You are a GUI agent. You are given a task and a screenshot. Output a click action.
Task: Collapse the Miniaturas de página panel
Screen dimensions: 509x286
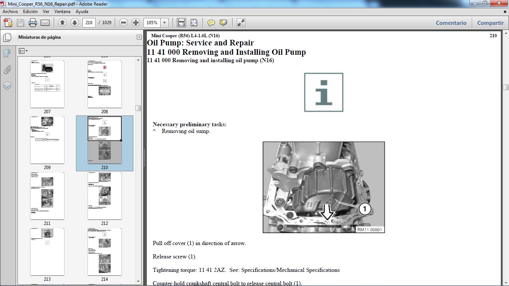[139, 37]
